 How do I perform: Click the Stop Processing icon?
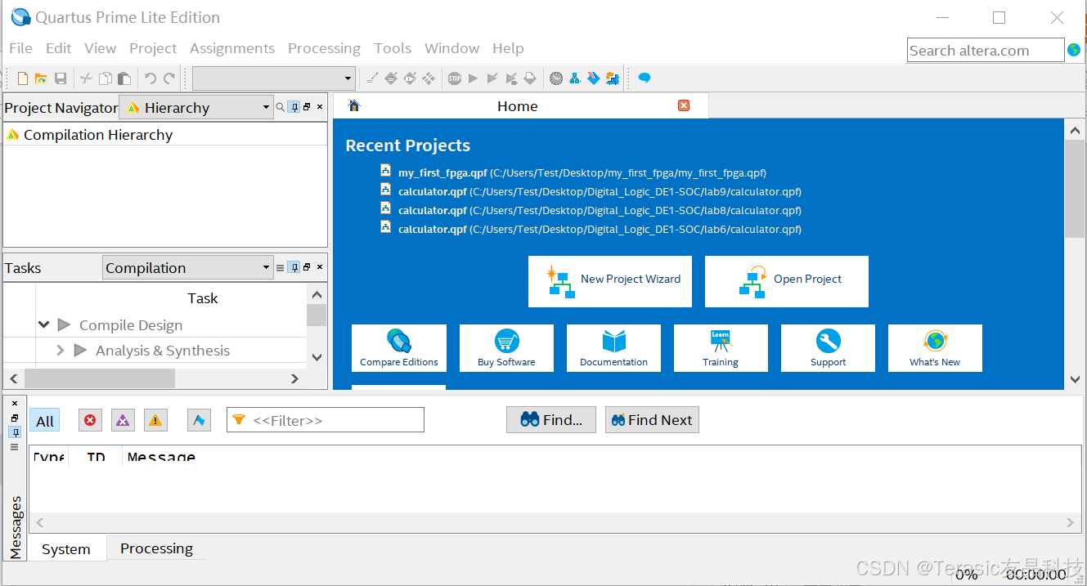pyautogui.click(x=455, y=78)
